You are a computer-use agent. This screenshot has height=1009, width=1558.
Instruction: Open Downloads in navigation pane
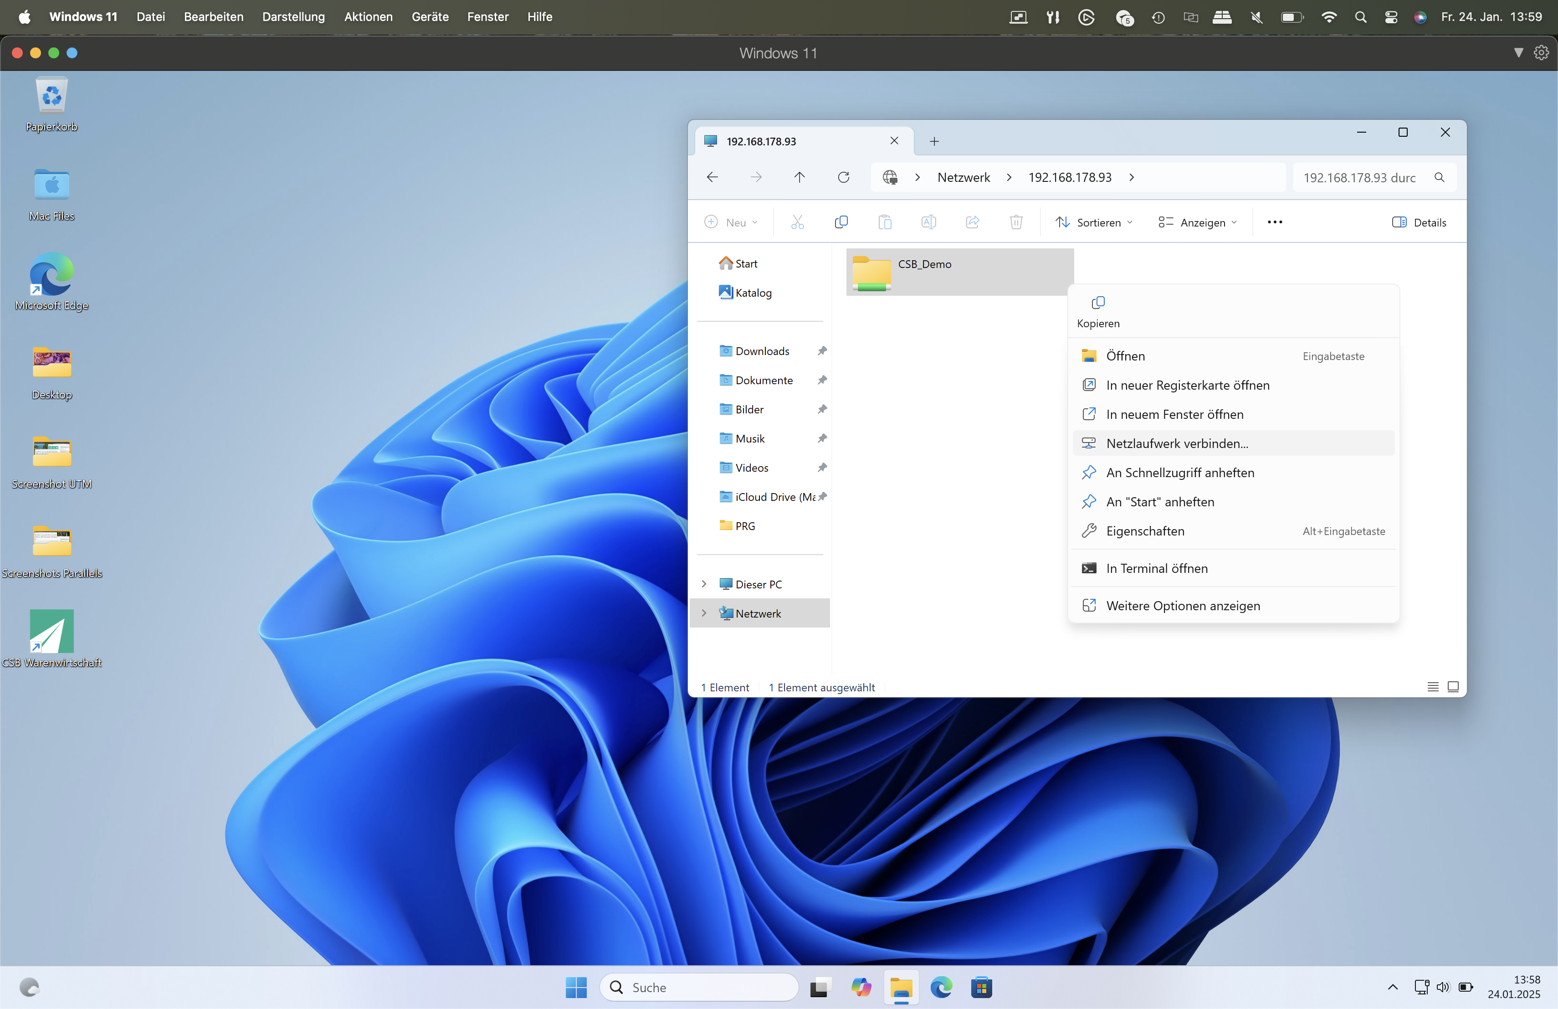point(763,351)
